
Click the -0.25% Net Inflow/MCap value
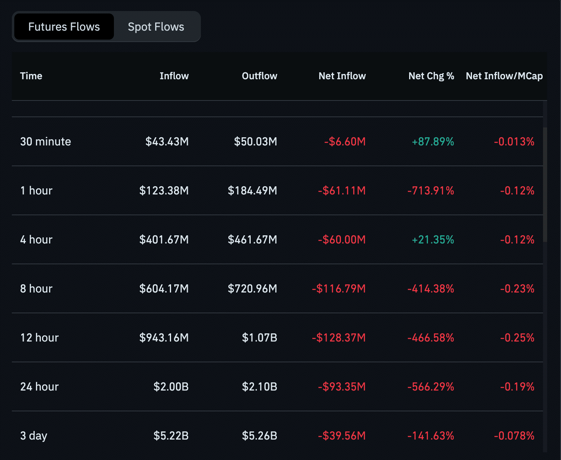[517, 337]
